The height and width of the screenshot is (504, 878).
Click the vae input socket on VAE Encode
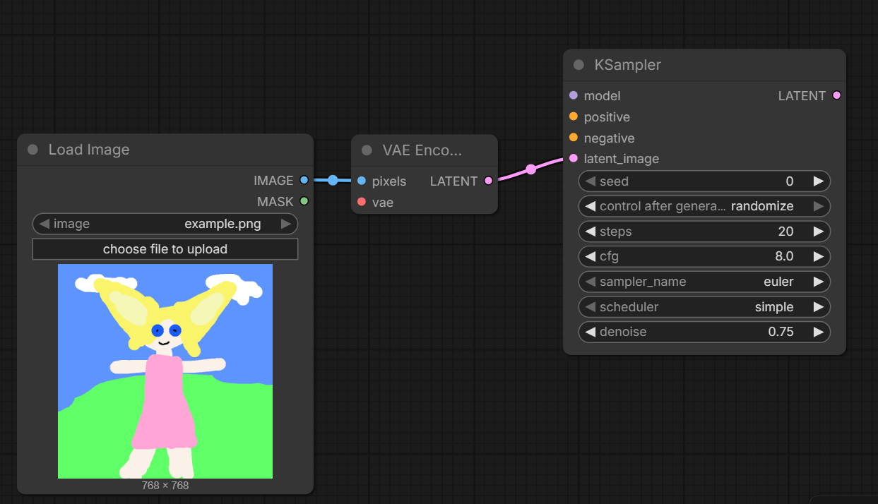(x=362, y=202)
